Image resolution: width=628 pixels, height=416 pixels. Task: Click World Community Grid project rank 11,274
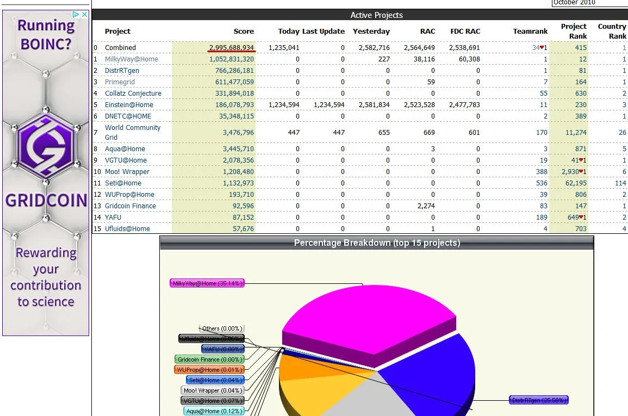pyautogui.click(x=576, y=132)
